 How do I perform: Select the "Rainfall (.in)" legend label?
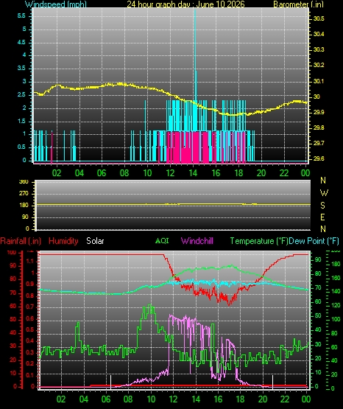click(21, 241)
